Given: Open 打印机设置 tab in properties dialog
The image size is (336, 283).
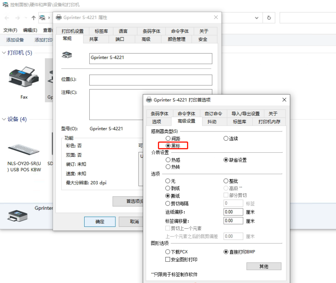Looking at the screenshot, I should 73,31.
